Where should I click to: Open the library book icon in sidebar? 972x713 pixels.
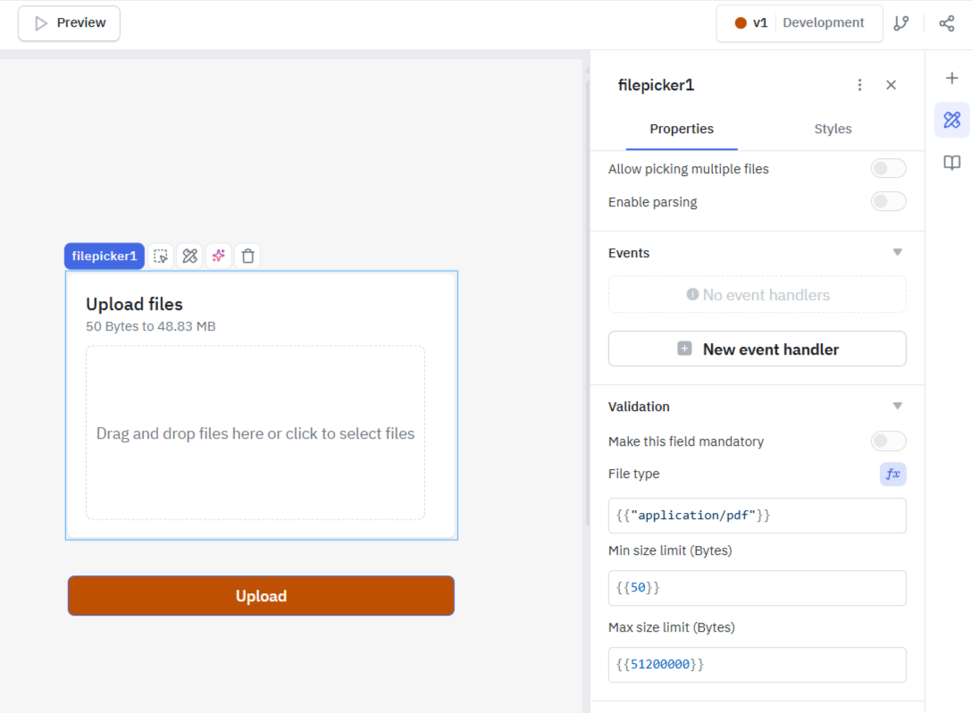951,162
